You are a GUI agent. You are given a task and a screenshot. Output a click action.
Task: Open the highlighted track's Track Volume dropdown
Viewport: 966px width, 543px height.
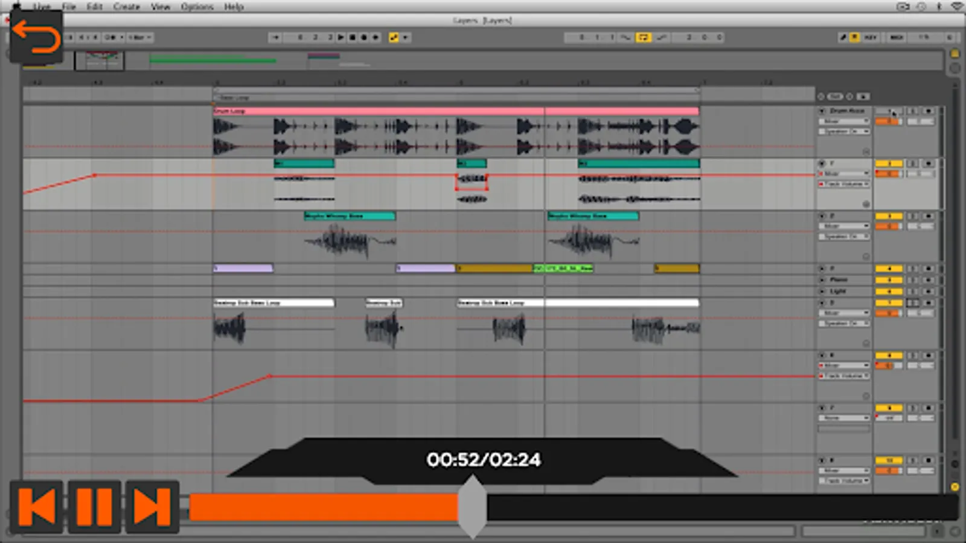(x=844, y=184)
